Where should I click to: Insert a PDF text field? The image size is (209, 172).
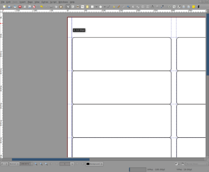(x=174, y=7)
